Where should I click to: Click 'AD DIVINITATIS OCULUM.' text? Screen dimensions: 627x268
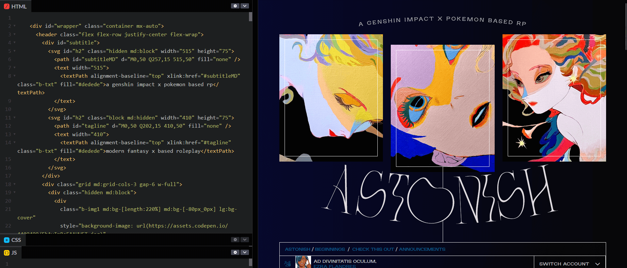[x=345, y=261]
